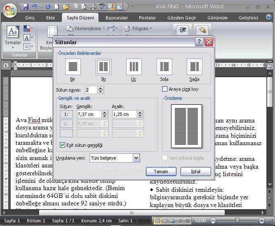The width and height of the screenshot is (275, 226).
Task: Zoom out with the minus button
Action: click(213, 221)
